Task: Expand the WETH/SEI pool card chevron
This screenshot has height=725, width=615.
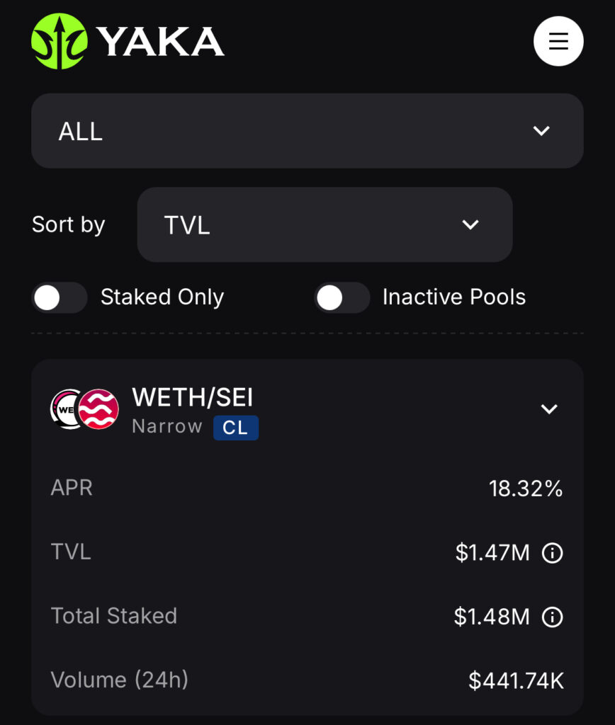Action: [x=549, y=409]
